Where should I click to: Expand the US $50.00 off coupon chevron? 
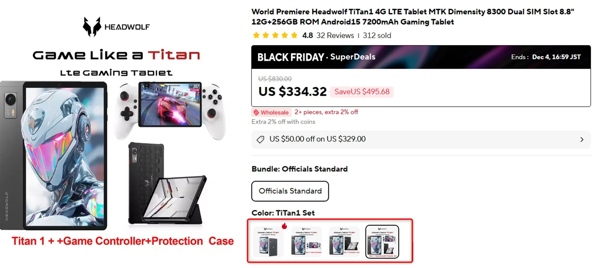(x=582, y=140)
